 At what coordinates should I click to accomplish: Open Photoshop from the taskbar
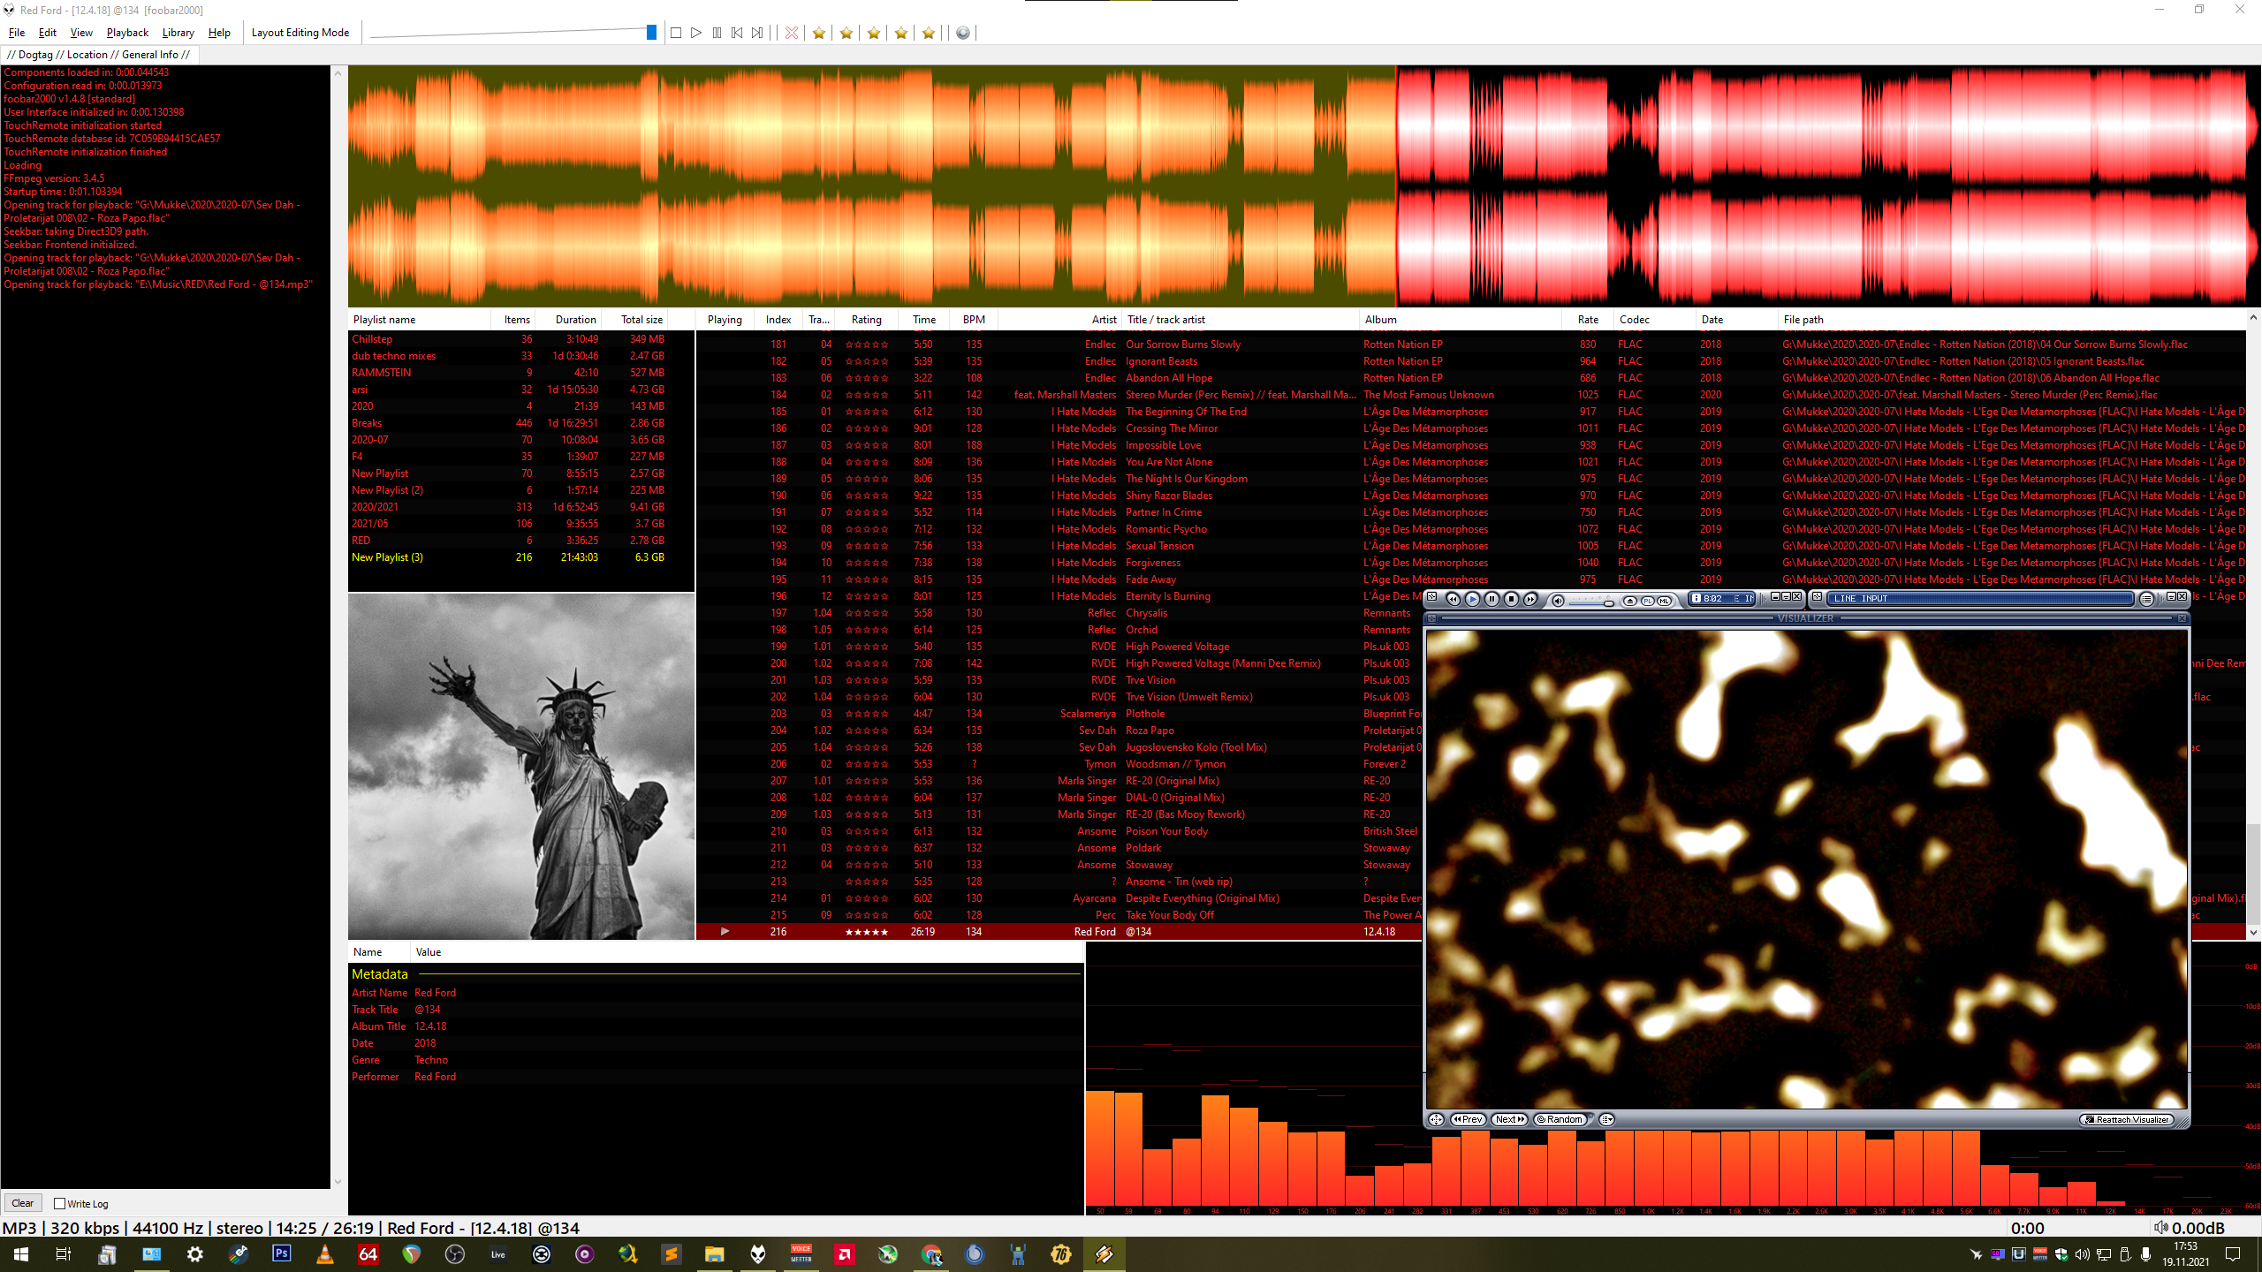282,1254
